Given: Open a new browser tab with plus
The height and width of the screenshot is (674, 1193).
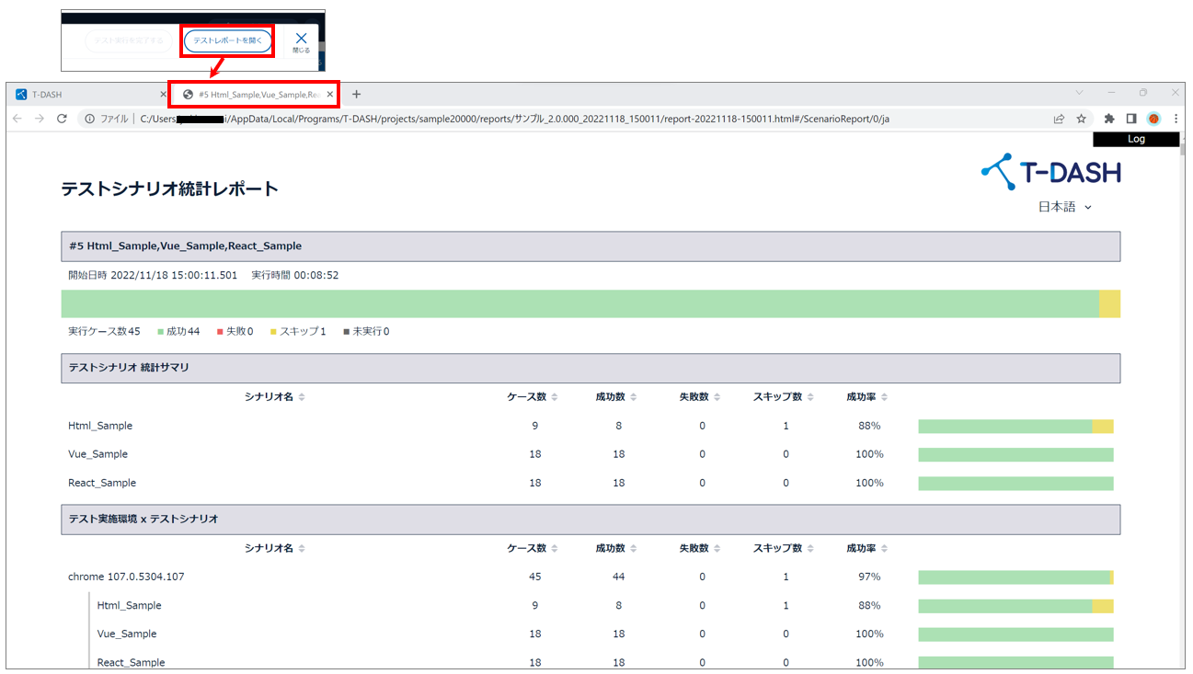Looking at the screenshot, I should point(357,94).
